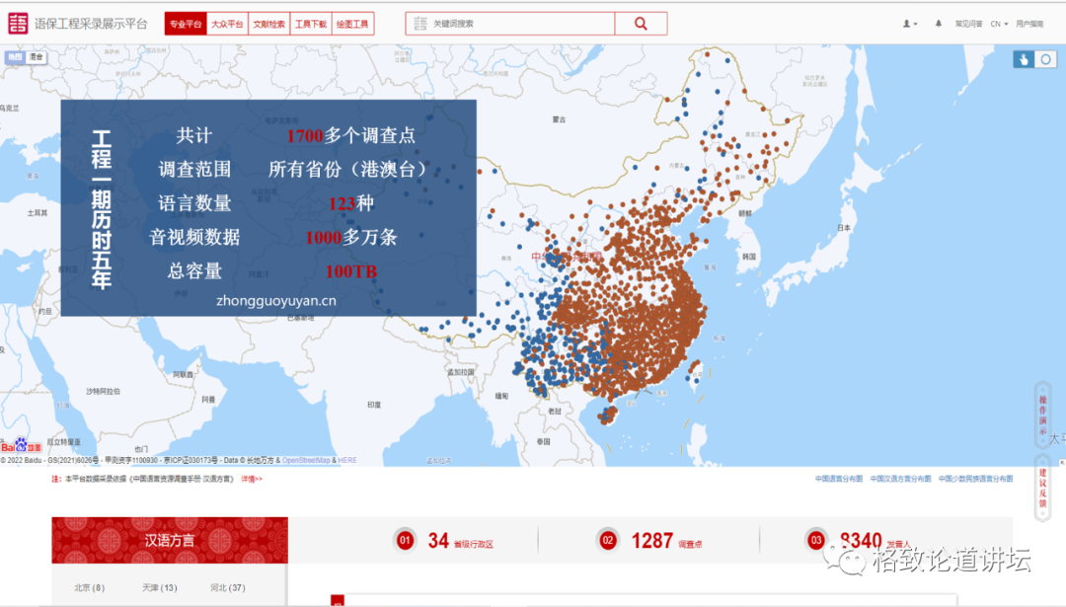Click the 1287 调查点 count
Viewport: 1066px width, 607px height.
(x=652, y=541)
